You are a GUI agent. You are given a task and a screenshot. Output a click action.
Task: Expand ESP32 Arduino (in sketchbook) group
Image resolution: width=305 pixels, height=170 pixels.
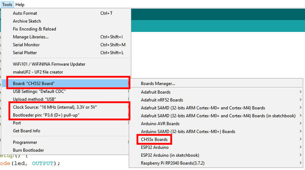click(x=216, y=155)
